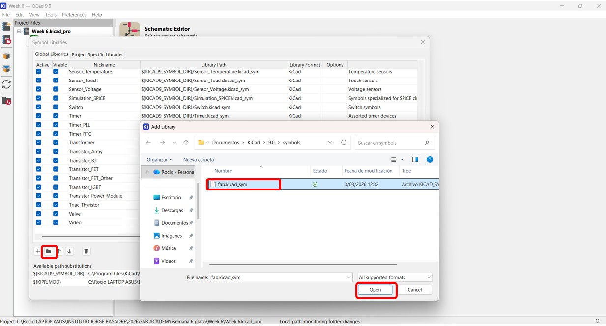
Task: Refresh the symbols folder view
Action: [x=344, y=143]
